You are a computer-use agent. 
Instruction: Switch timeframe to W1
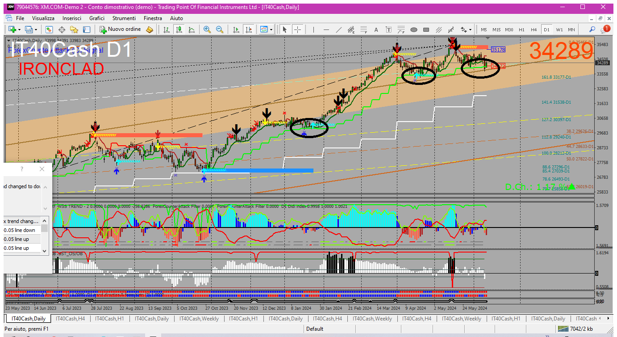pyautogui.click(x=559, y=29)
